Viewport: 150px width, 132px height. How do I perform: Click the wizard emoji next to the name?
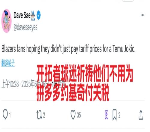33,15
